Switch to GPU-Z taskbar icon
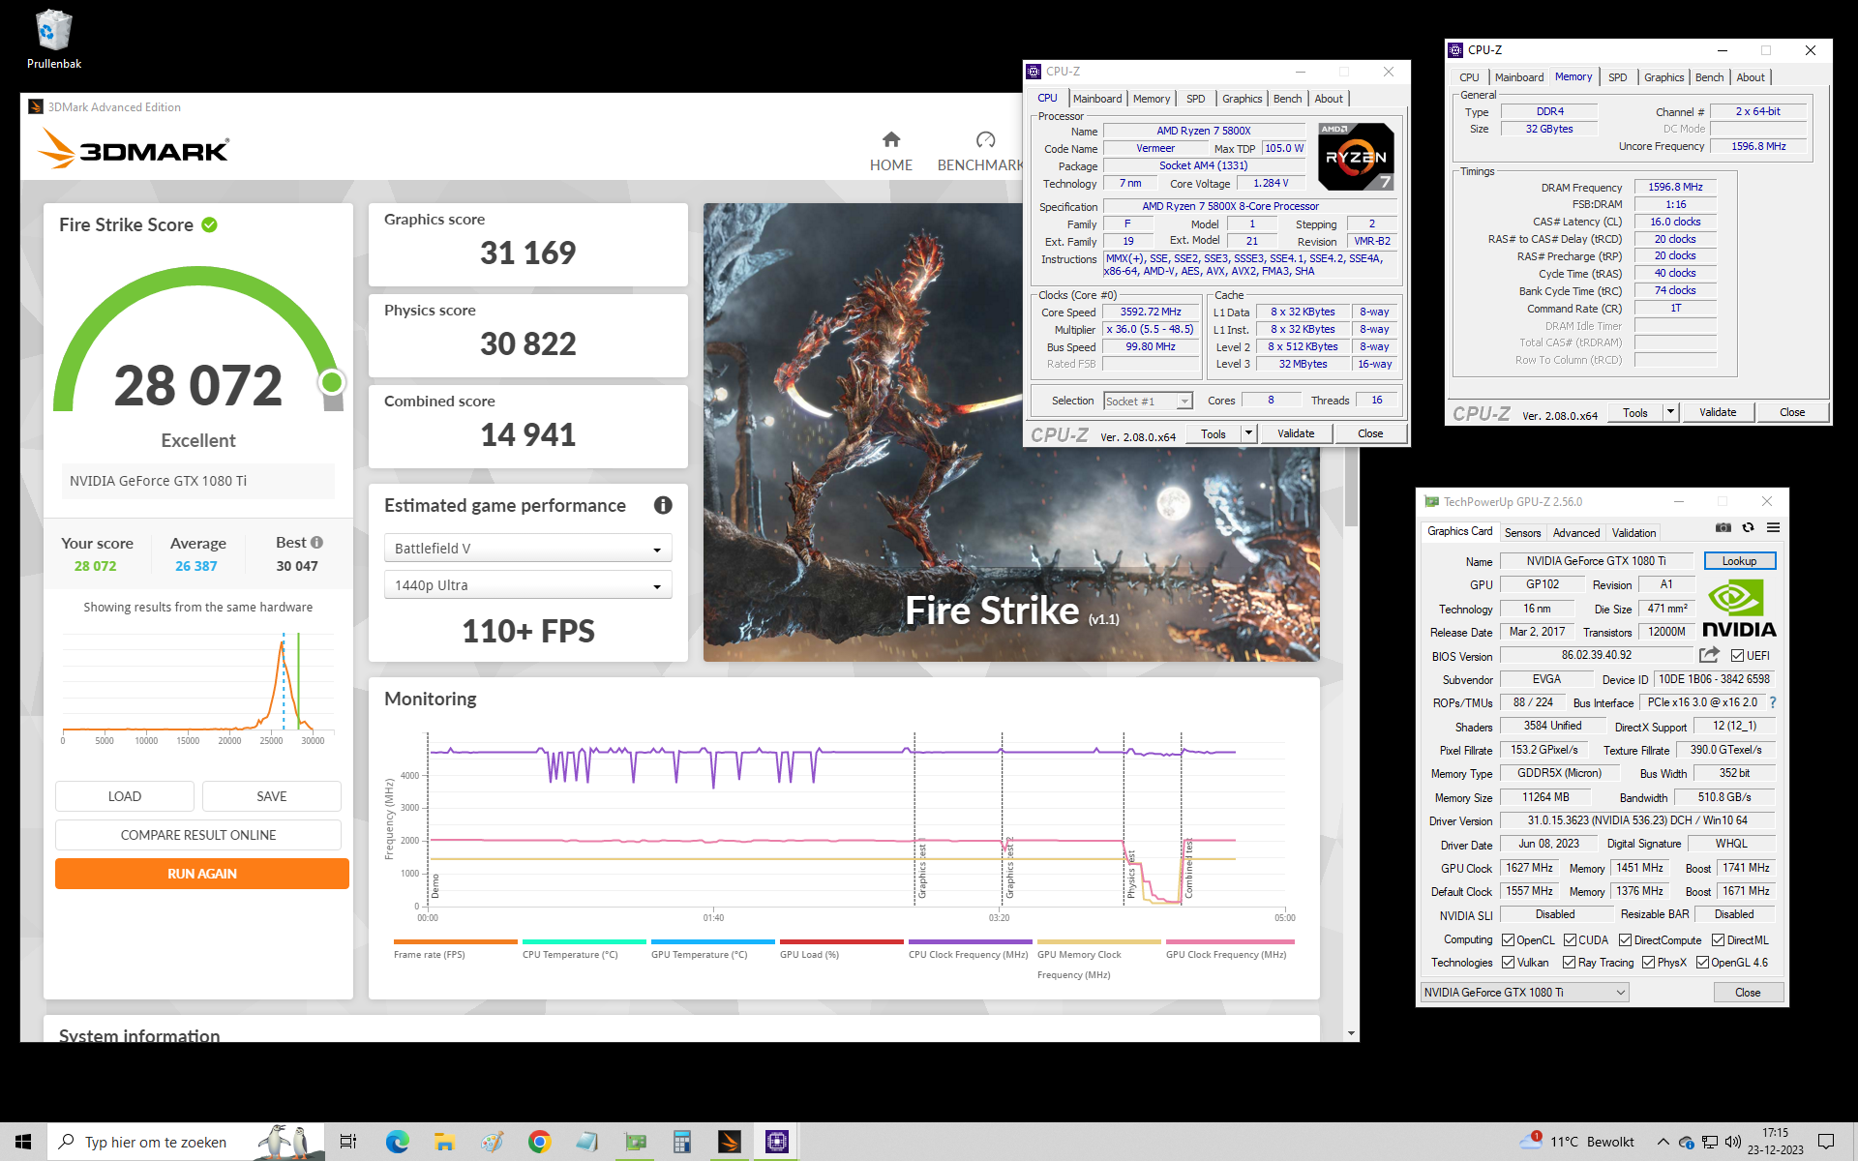 pyautogui.click(x=635, y=1142)
